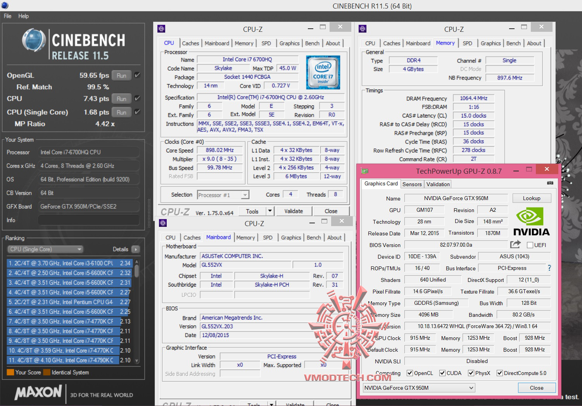Screen dimensions: 582x406
Task: Run the CPU benchmark scoring 7.43 pts
Action: (x=121, y=98)
